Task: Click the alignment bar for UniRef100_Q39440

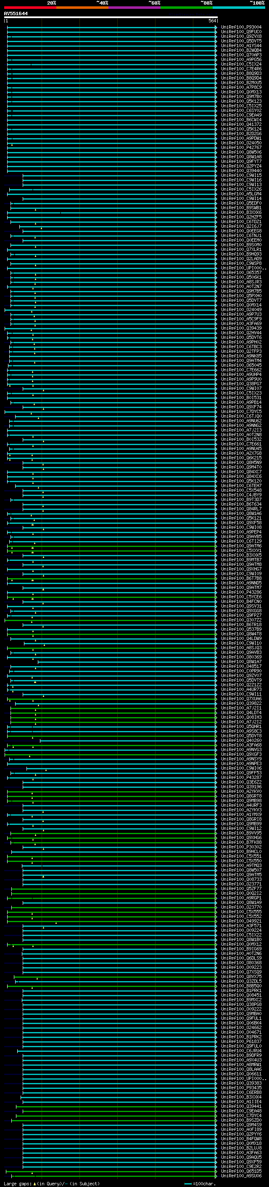Action: (112, 171)
